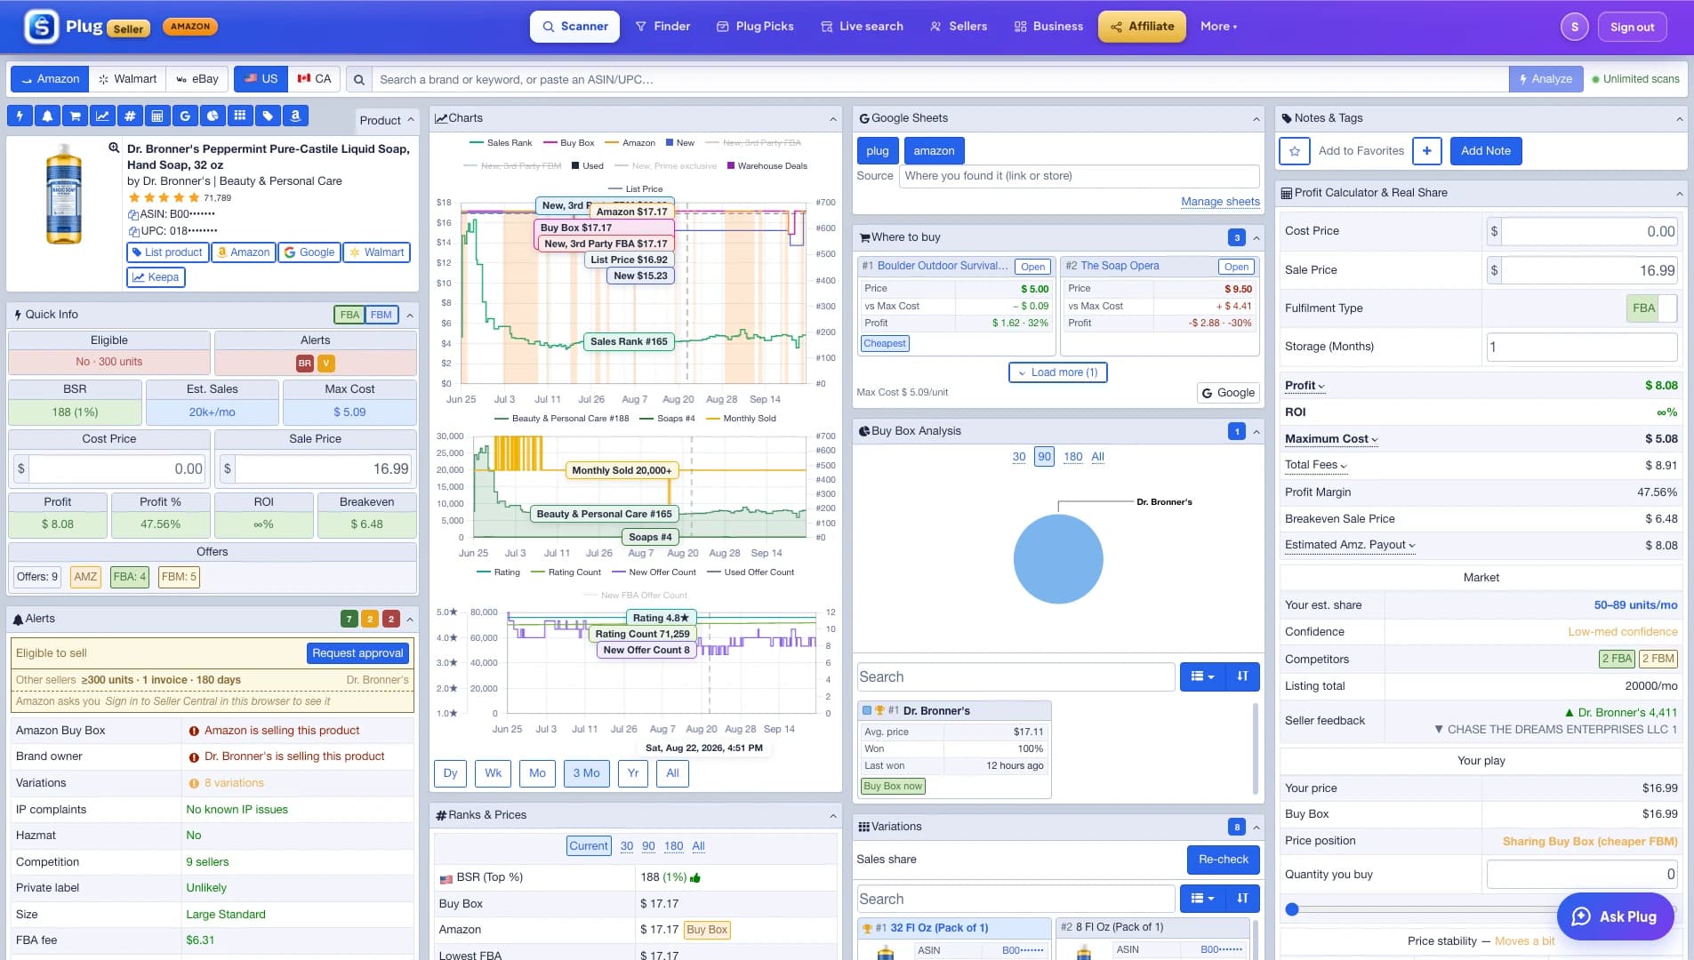Click the sort arrows icon in Buy Box Analysis
The height and width of the screenshot is (960, 1694).
click(1242, 676)
